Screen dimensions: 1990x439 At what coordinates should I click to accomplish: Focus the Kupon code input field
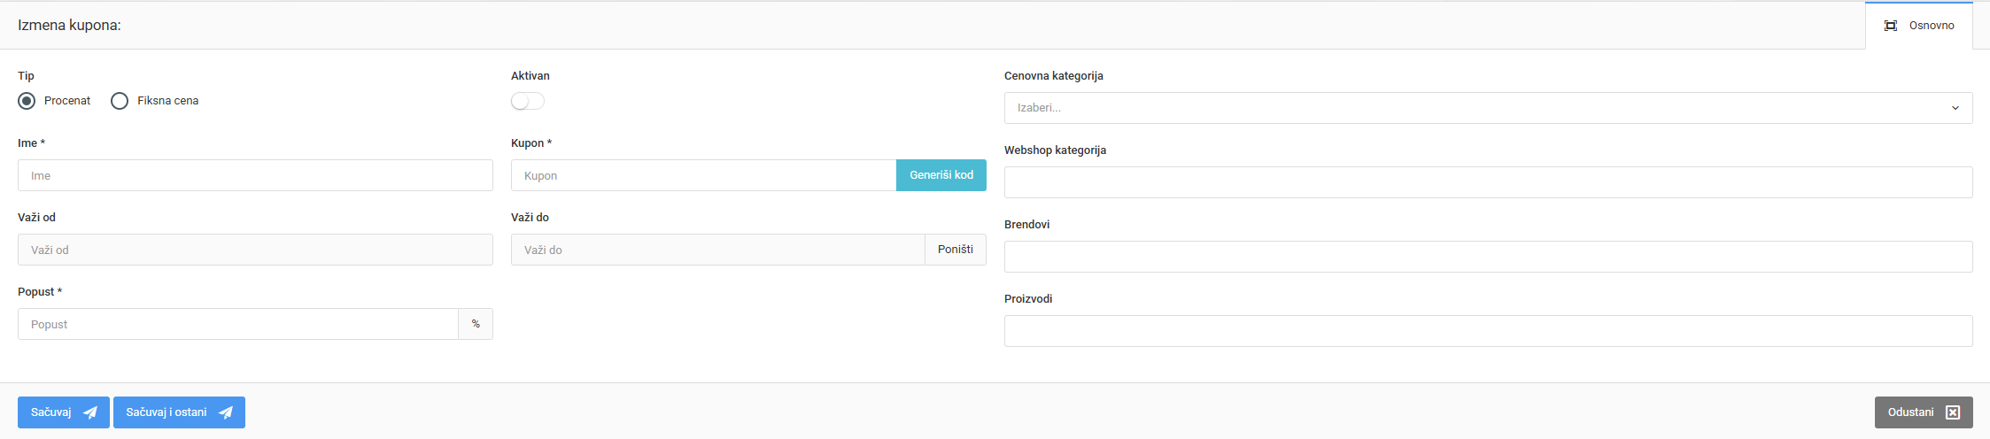tap(703, 175)
